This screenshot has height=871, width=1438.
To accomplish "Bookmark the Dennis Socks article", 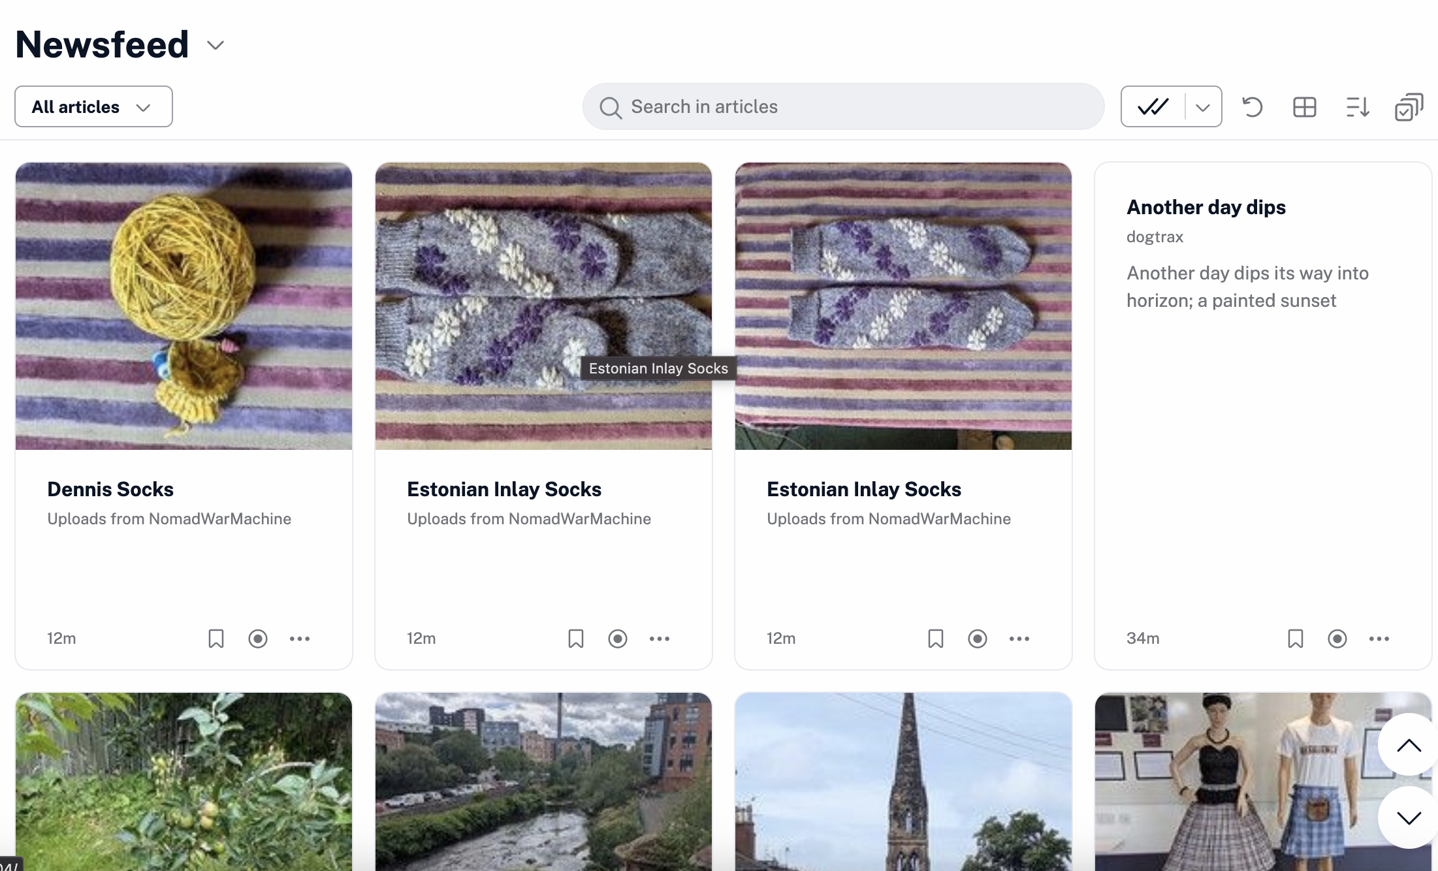I will click(x=216, y=639).
